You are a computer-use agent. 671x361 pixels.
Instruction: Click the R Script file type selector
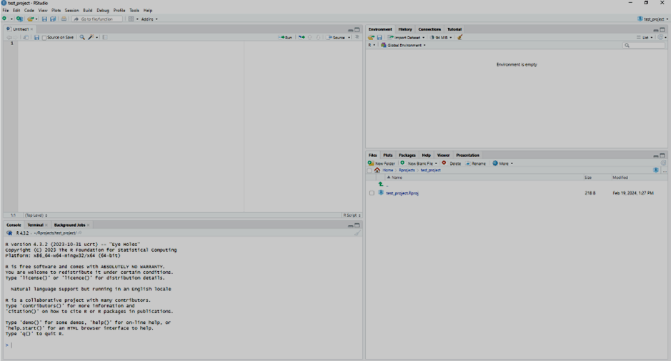[352, 215]
